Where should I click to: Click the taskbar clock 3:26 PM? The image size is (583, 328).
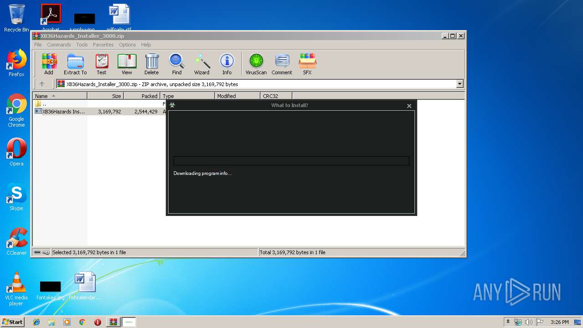pyautogui.click(x=559, y=322)
